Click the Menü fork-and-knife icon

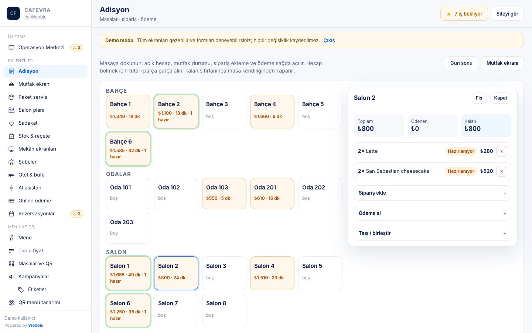coord(11,238)
